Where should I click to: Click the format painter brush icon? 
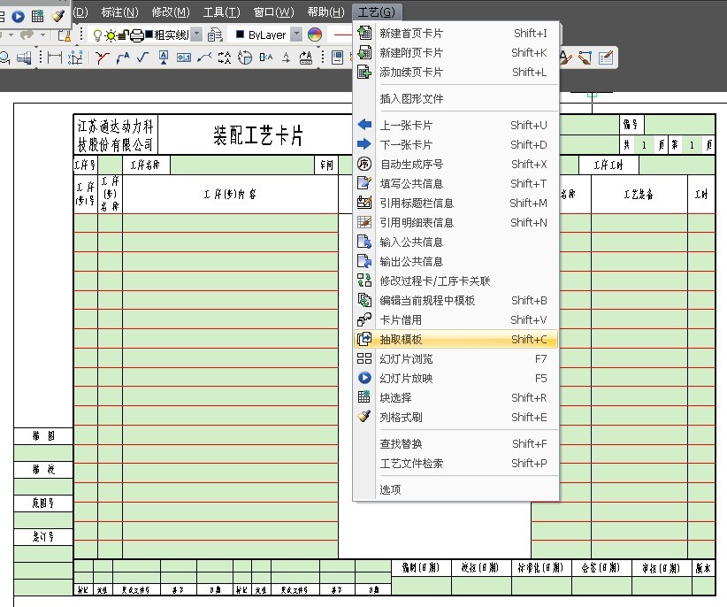[58, 16]
